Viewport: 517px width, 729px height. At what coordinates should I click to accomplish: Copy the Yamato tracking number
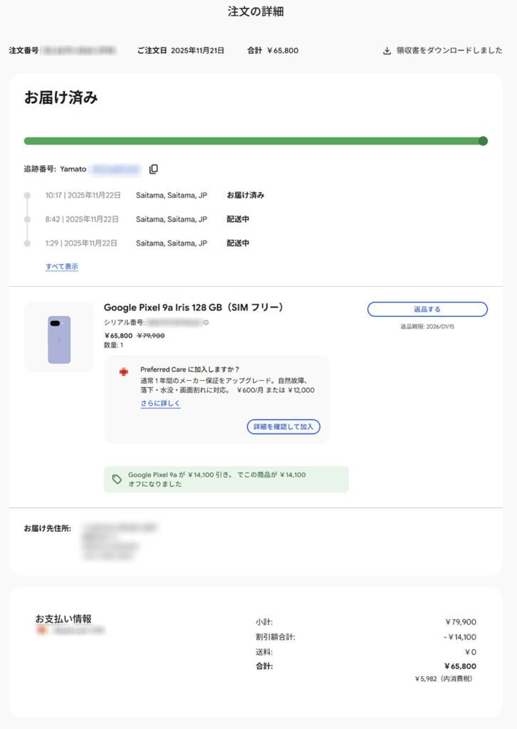154,169
